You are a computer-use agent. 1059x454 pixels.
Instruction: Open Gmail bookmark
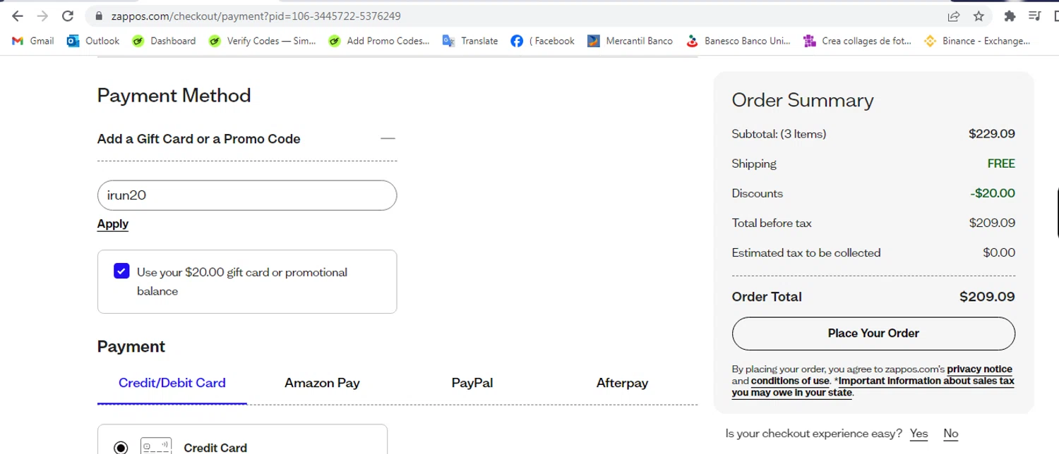tap(33, 41)
